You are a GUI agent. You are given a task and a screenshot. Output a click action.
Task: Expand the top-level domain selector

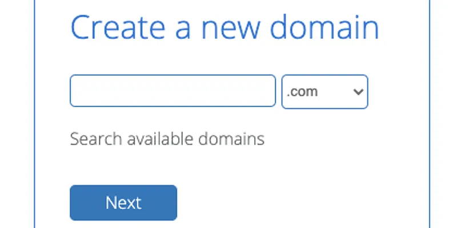324,92
